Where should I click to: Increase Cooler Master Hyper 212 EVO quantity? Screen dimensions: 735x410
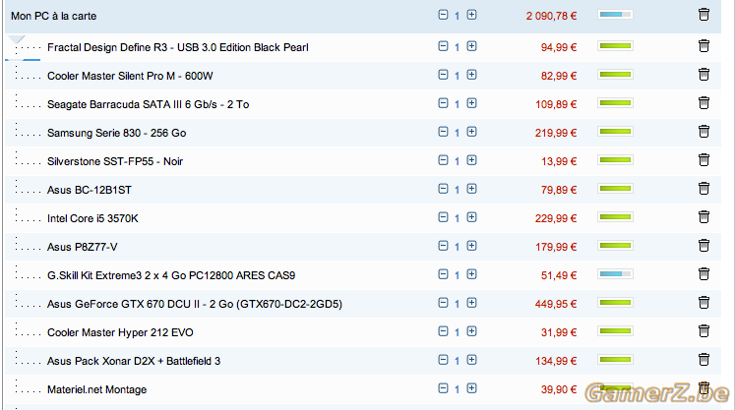[471, 331]
